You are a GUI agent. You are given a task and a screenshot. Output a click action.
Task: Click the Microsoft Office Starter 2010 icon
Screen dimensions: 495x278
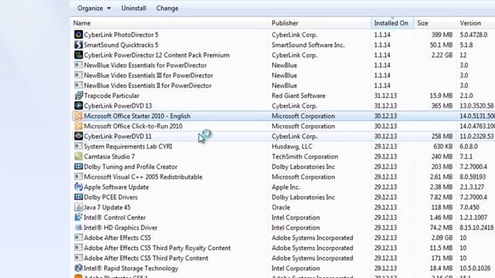[78, 116]
